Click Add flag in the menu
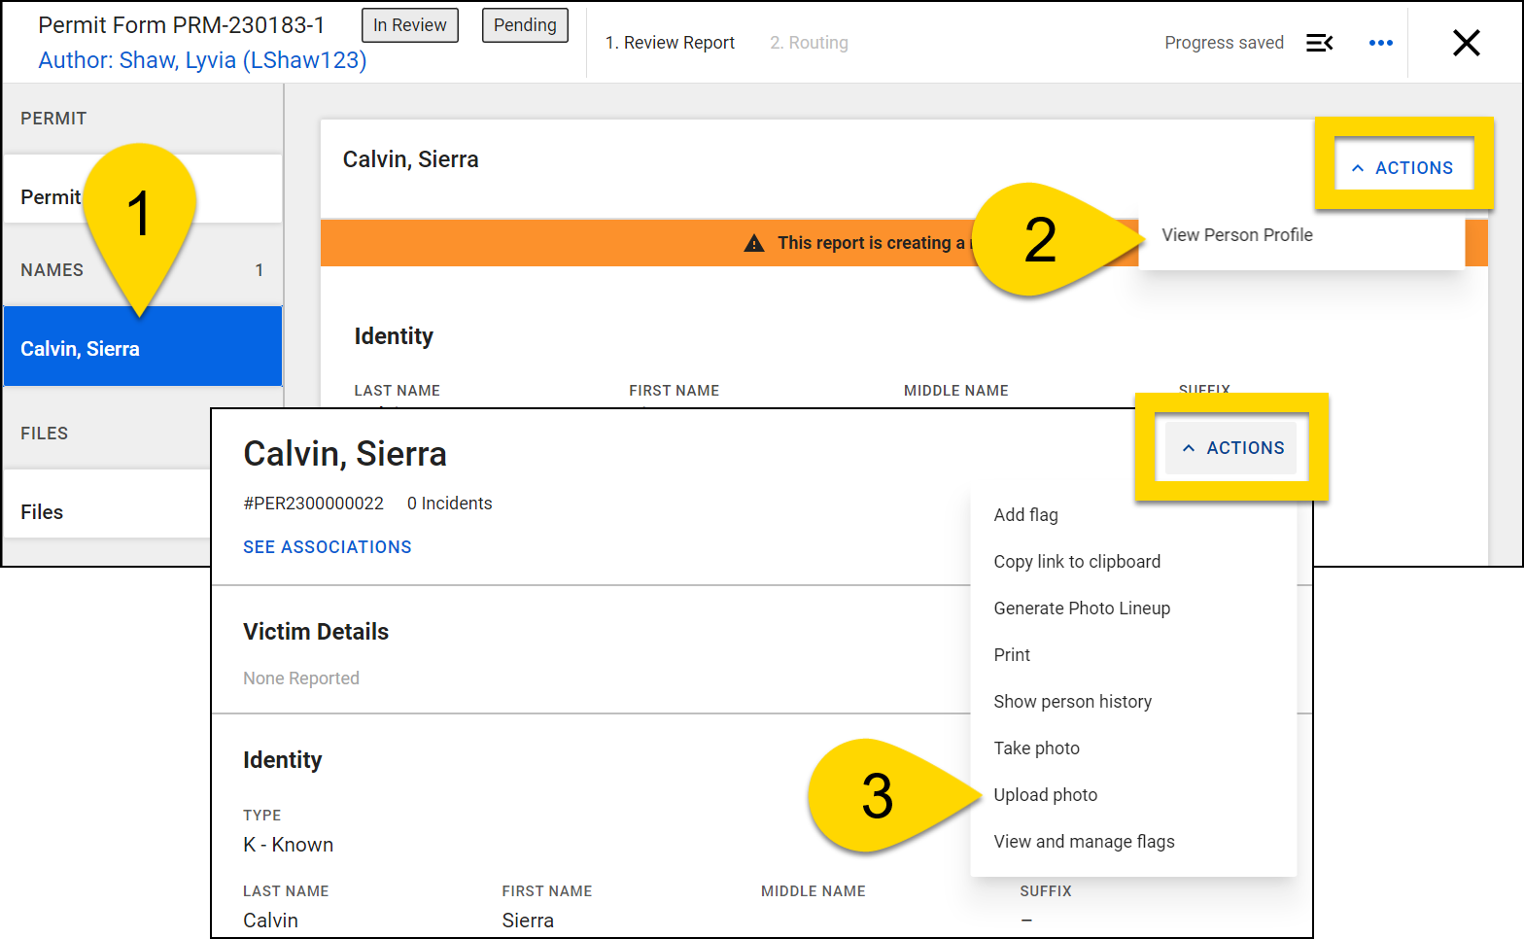1524x939 pixels. (x=1025, y=515)
